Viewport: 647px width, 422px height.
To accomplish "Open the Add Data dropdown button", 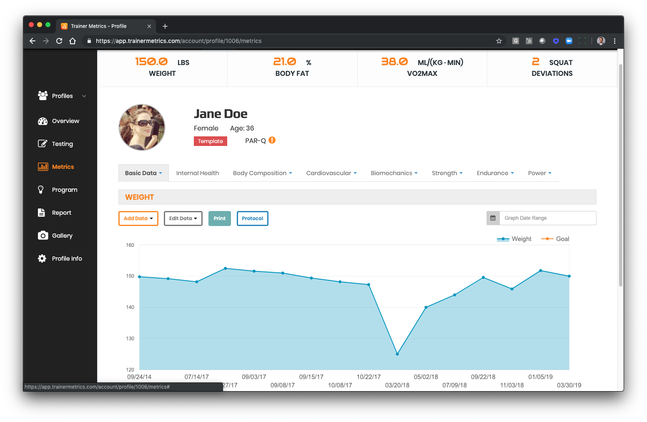I will point(138,219).
